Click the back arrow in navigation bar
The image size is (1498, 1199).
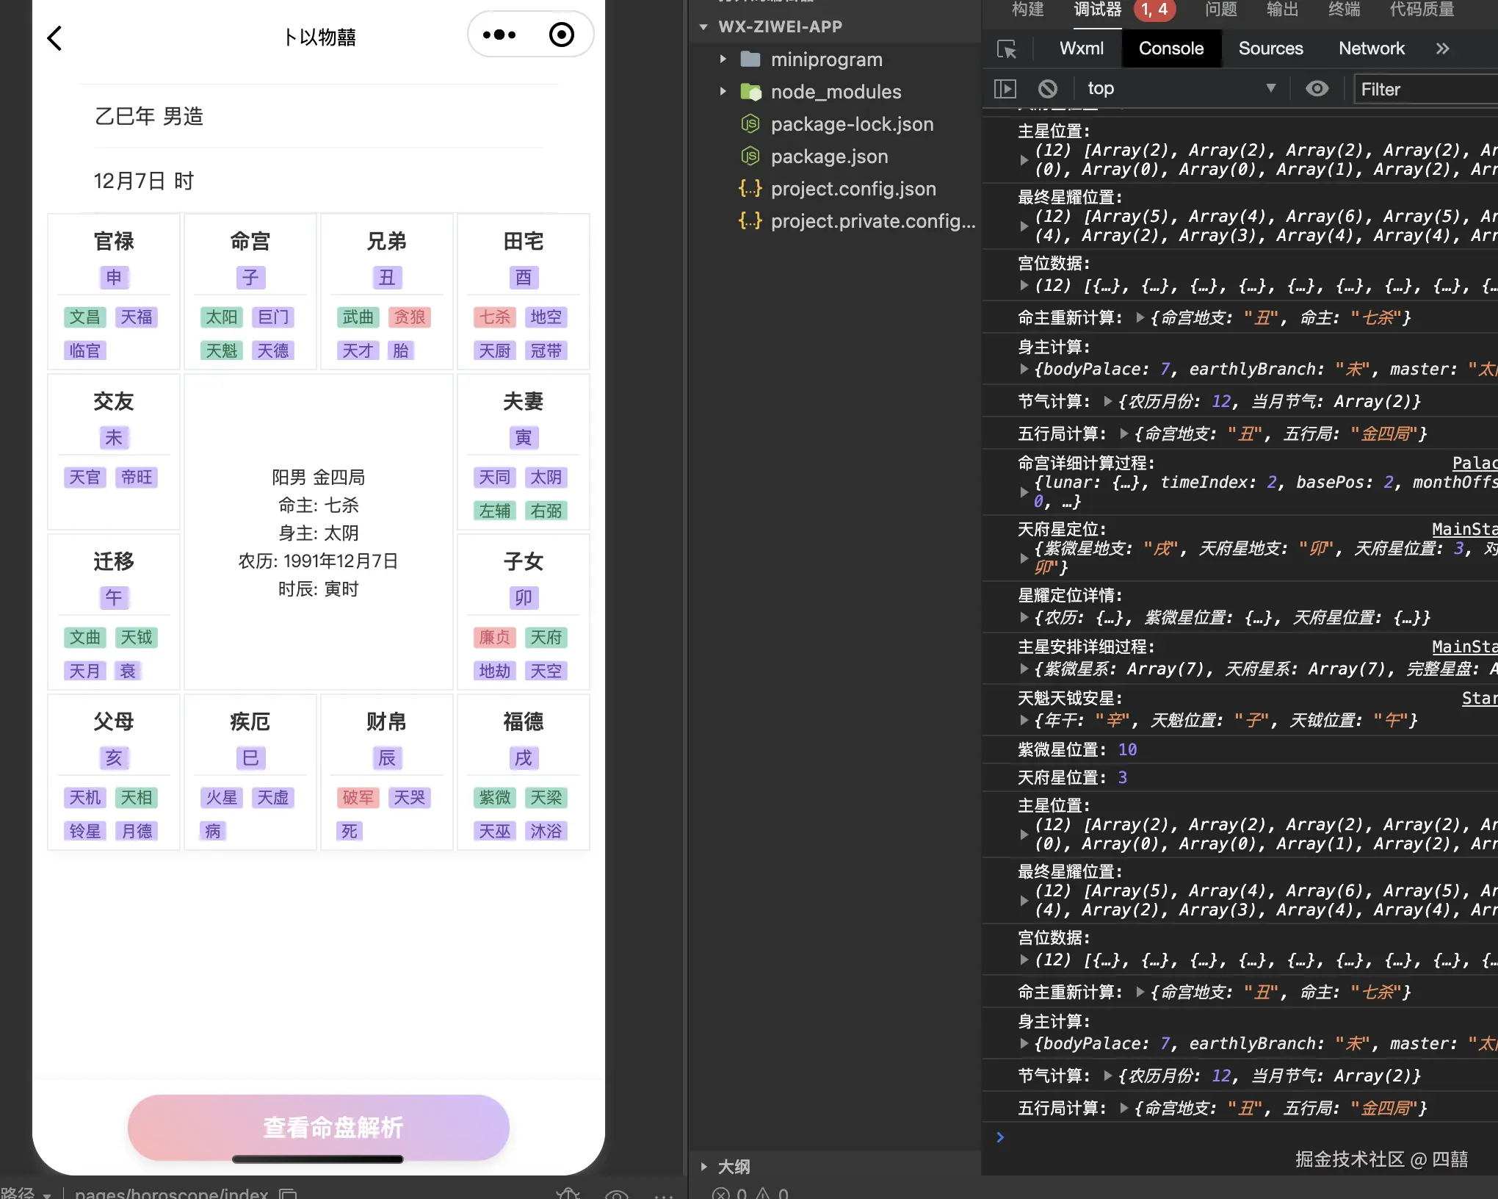(55, 38)
